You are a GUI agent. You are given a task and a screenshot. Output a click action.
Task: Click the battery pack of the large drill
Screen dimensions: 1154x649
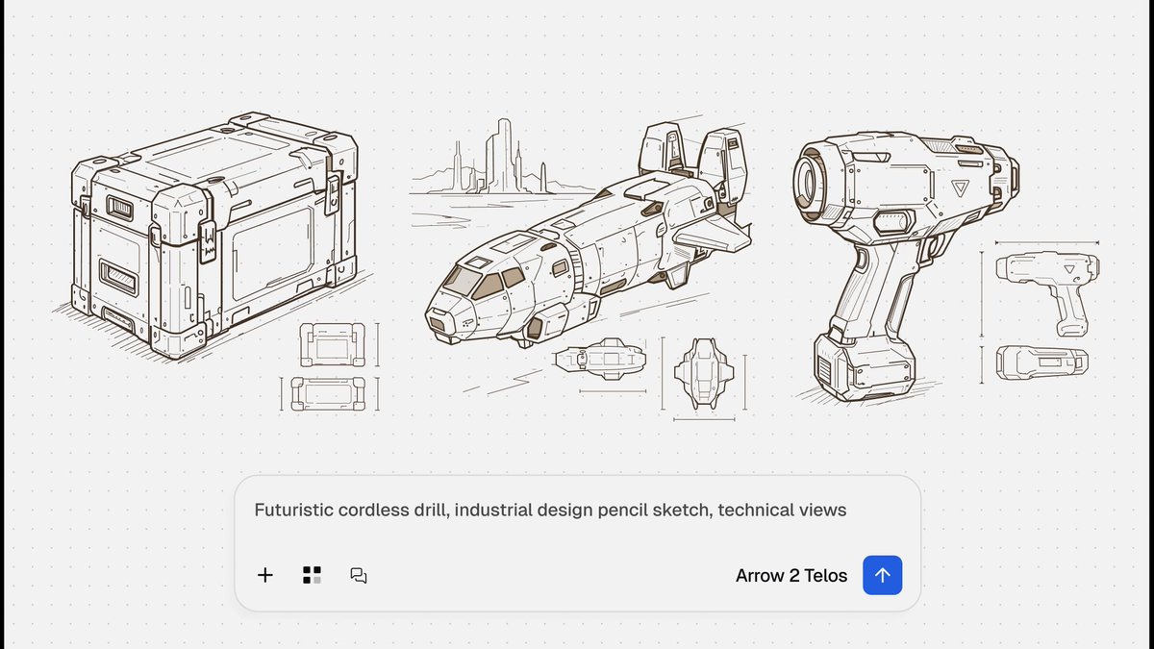click(x=864, y=365)
